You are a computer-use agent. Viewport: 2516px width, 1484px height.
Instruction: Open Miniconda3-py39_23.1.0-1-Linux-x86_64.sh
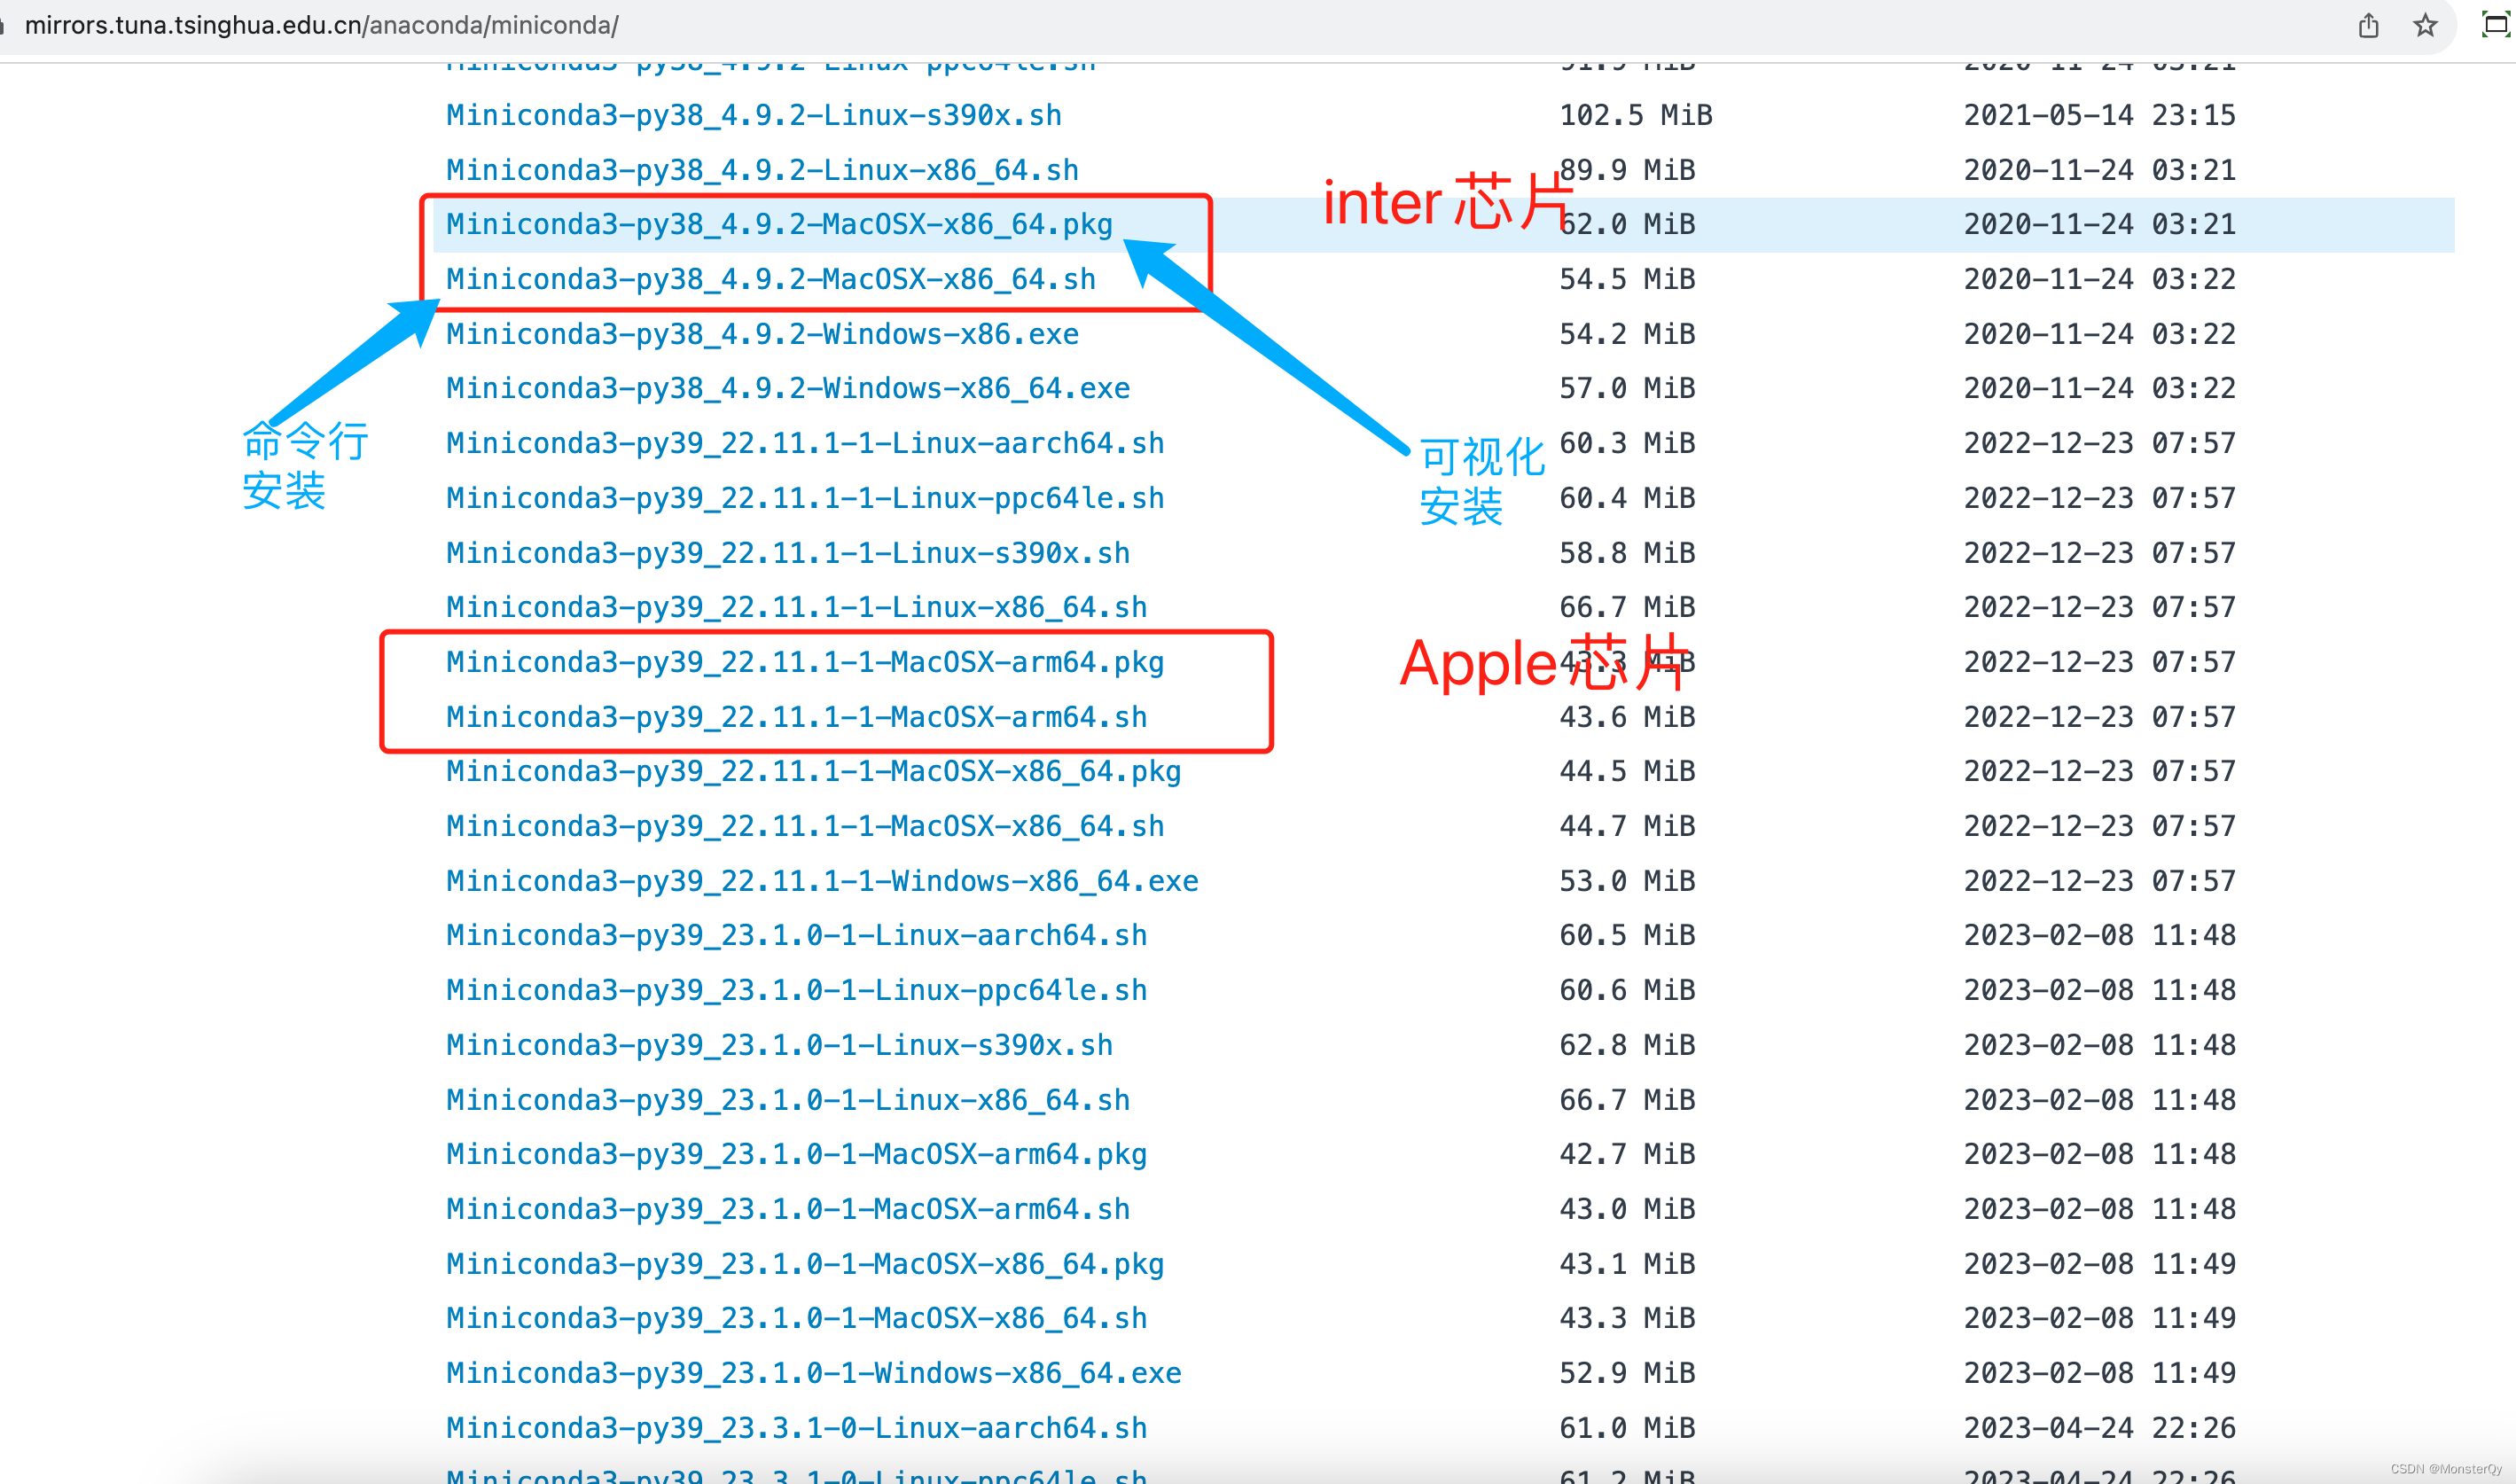tap(788, 1100)
